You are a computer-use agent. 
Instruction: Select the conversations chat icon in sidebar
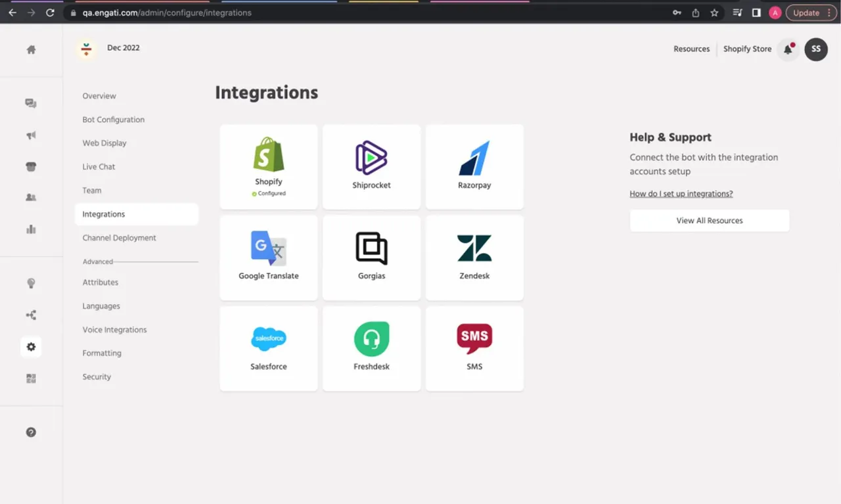tap(30, 103)
